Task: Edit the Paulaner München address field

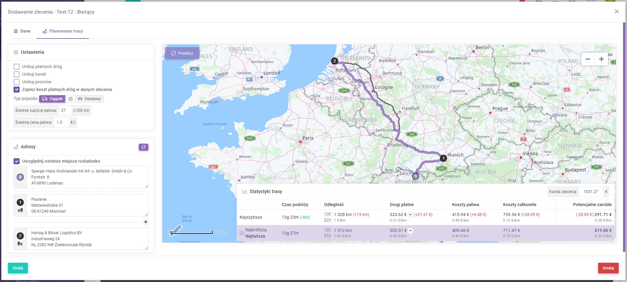Action: pos(88,205)
